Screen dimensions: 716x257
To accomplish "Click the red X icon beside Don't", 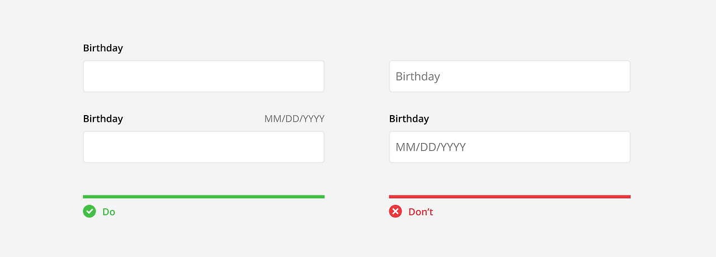I will (x=395, y=211).
